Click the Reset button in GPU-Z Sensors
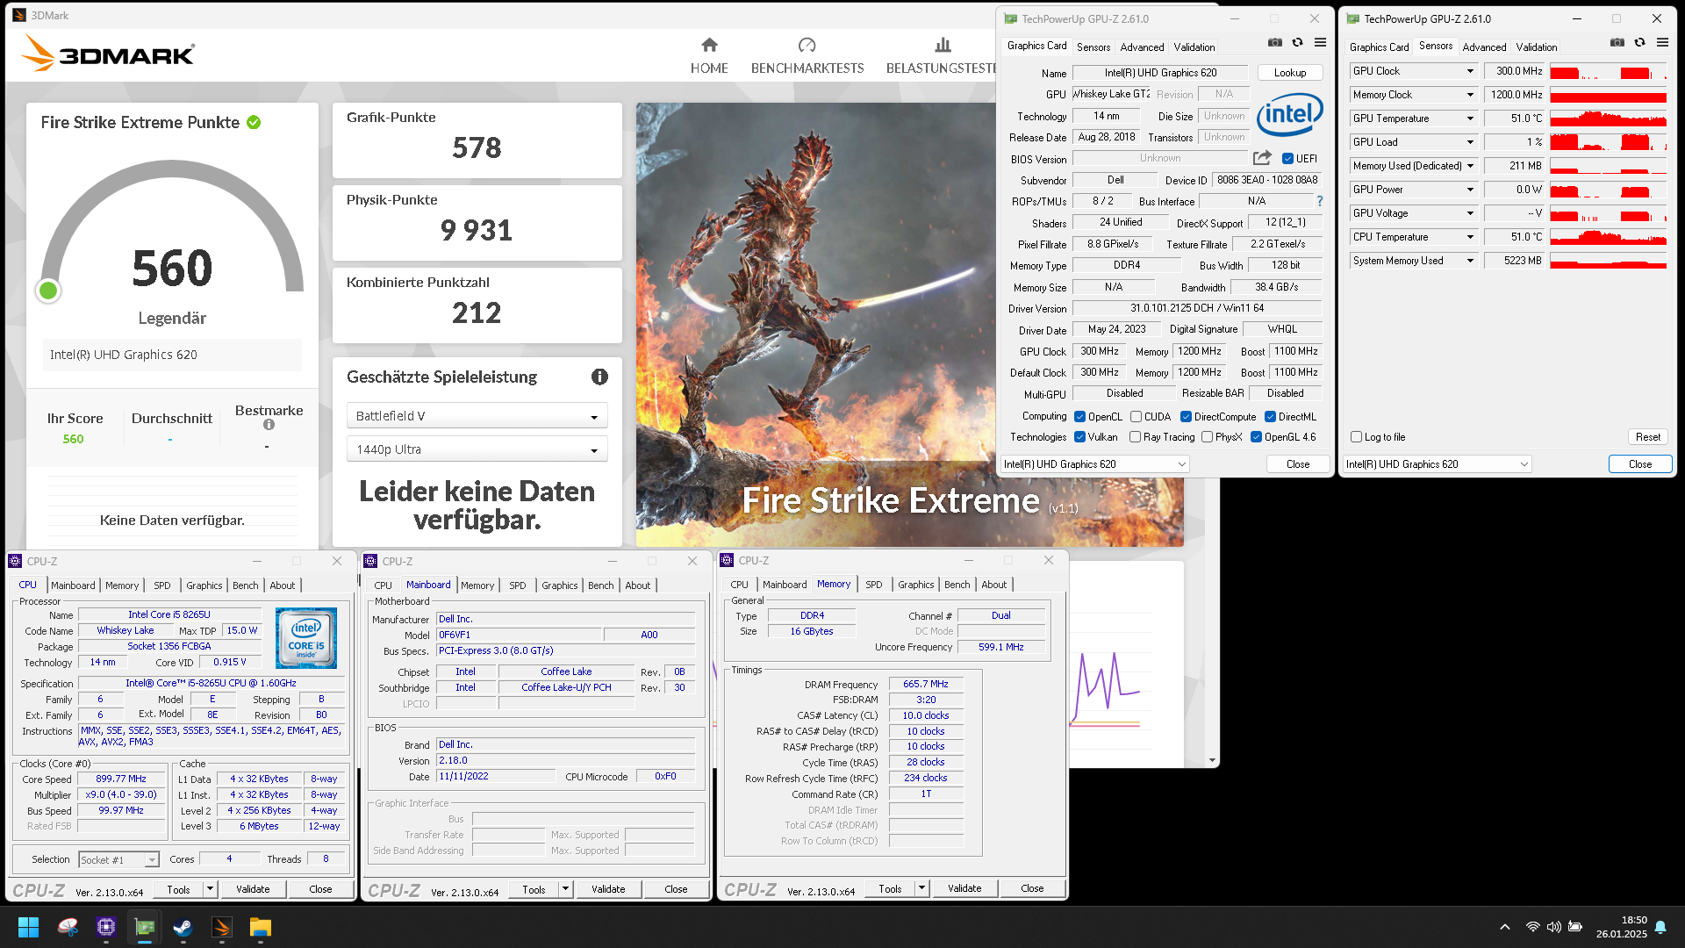Viewport: 1685px width, 948px height. [x=1647, y=437]
